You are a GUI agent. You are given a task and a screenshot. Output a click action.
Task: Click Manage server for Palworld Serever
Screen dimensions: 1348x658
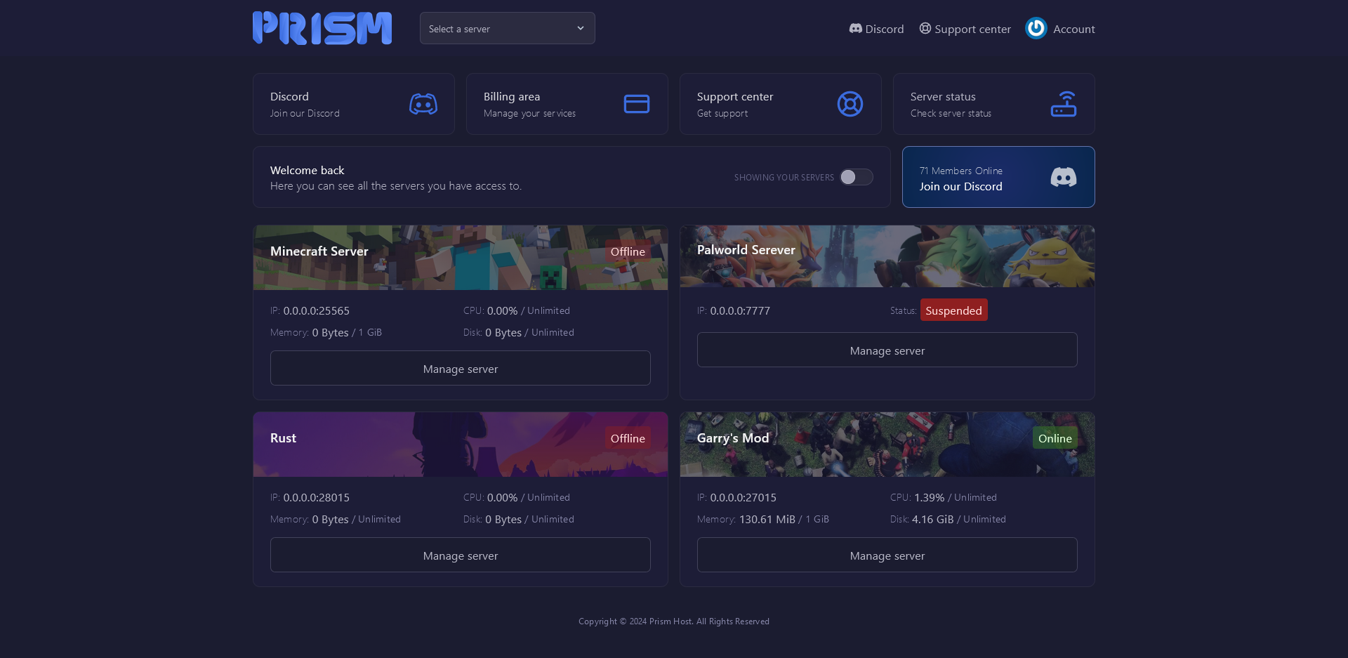(887, 350)
